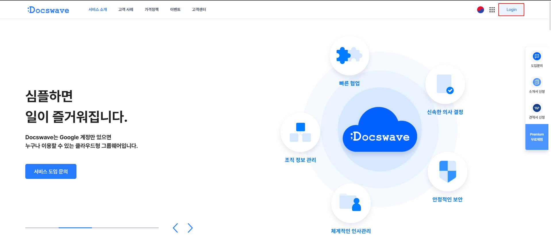Open the 고객센터 menu

tap(199, 9)
